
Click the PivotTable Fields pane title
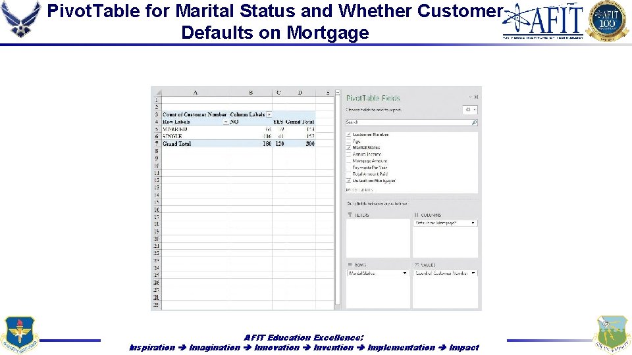373,98
